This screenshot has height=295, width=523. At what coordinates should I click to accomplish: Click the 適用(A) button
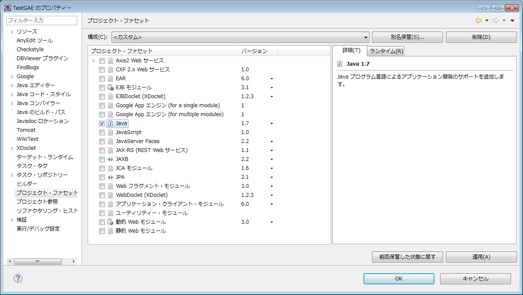pos(482,257)
